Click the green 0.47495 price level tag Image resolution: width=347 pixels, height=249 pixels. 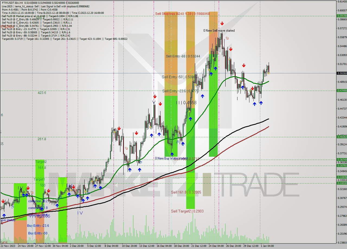342,90
